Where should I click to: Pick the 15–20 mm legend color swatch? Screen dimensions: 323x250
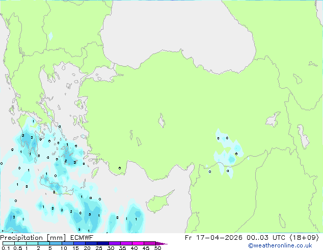coord(79,243)
